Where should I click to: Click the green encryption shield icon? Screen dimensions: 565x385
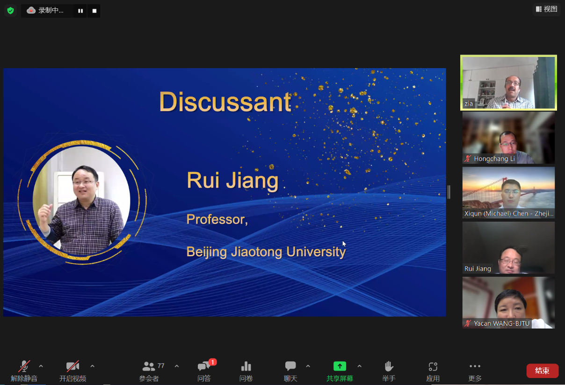(x=10, y=10)
